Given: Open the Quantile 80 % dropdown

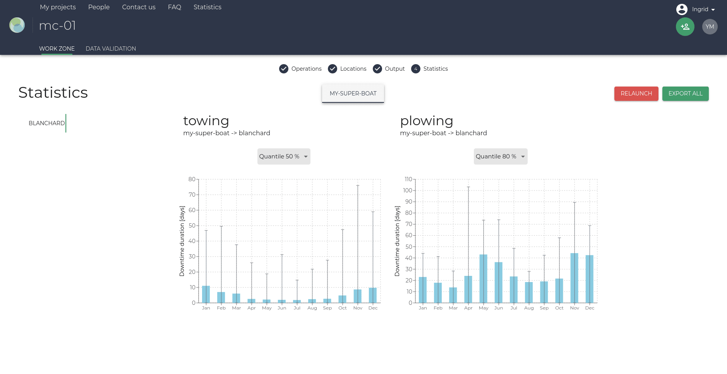Looking at the screenshot, I should pyautogui.click(x=501, y=156).
